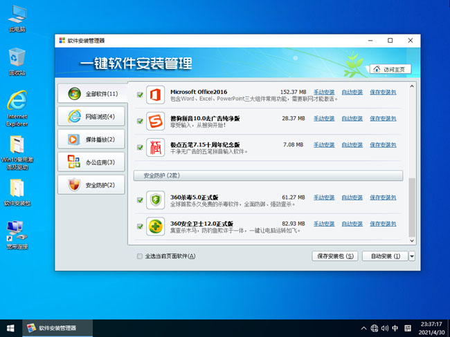Click 自动安装 link for 搜狗拼音
The width and height of the screenshot is (450, 337).
tap(352, 119)
